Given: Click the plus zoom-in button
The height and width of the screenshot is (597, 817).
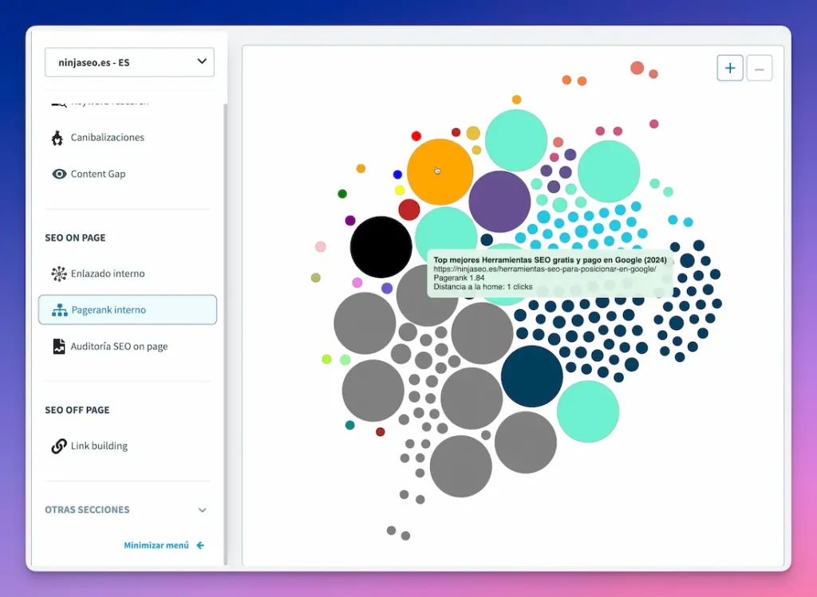Looking at the screenshot, I should tap(730, 69).
